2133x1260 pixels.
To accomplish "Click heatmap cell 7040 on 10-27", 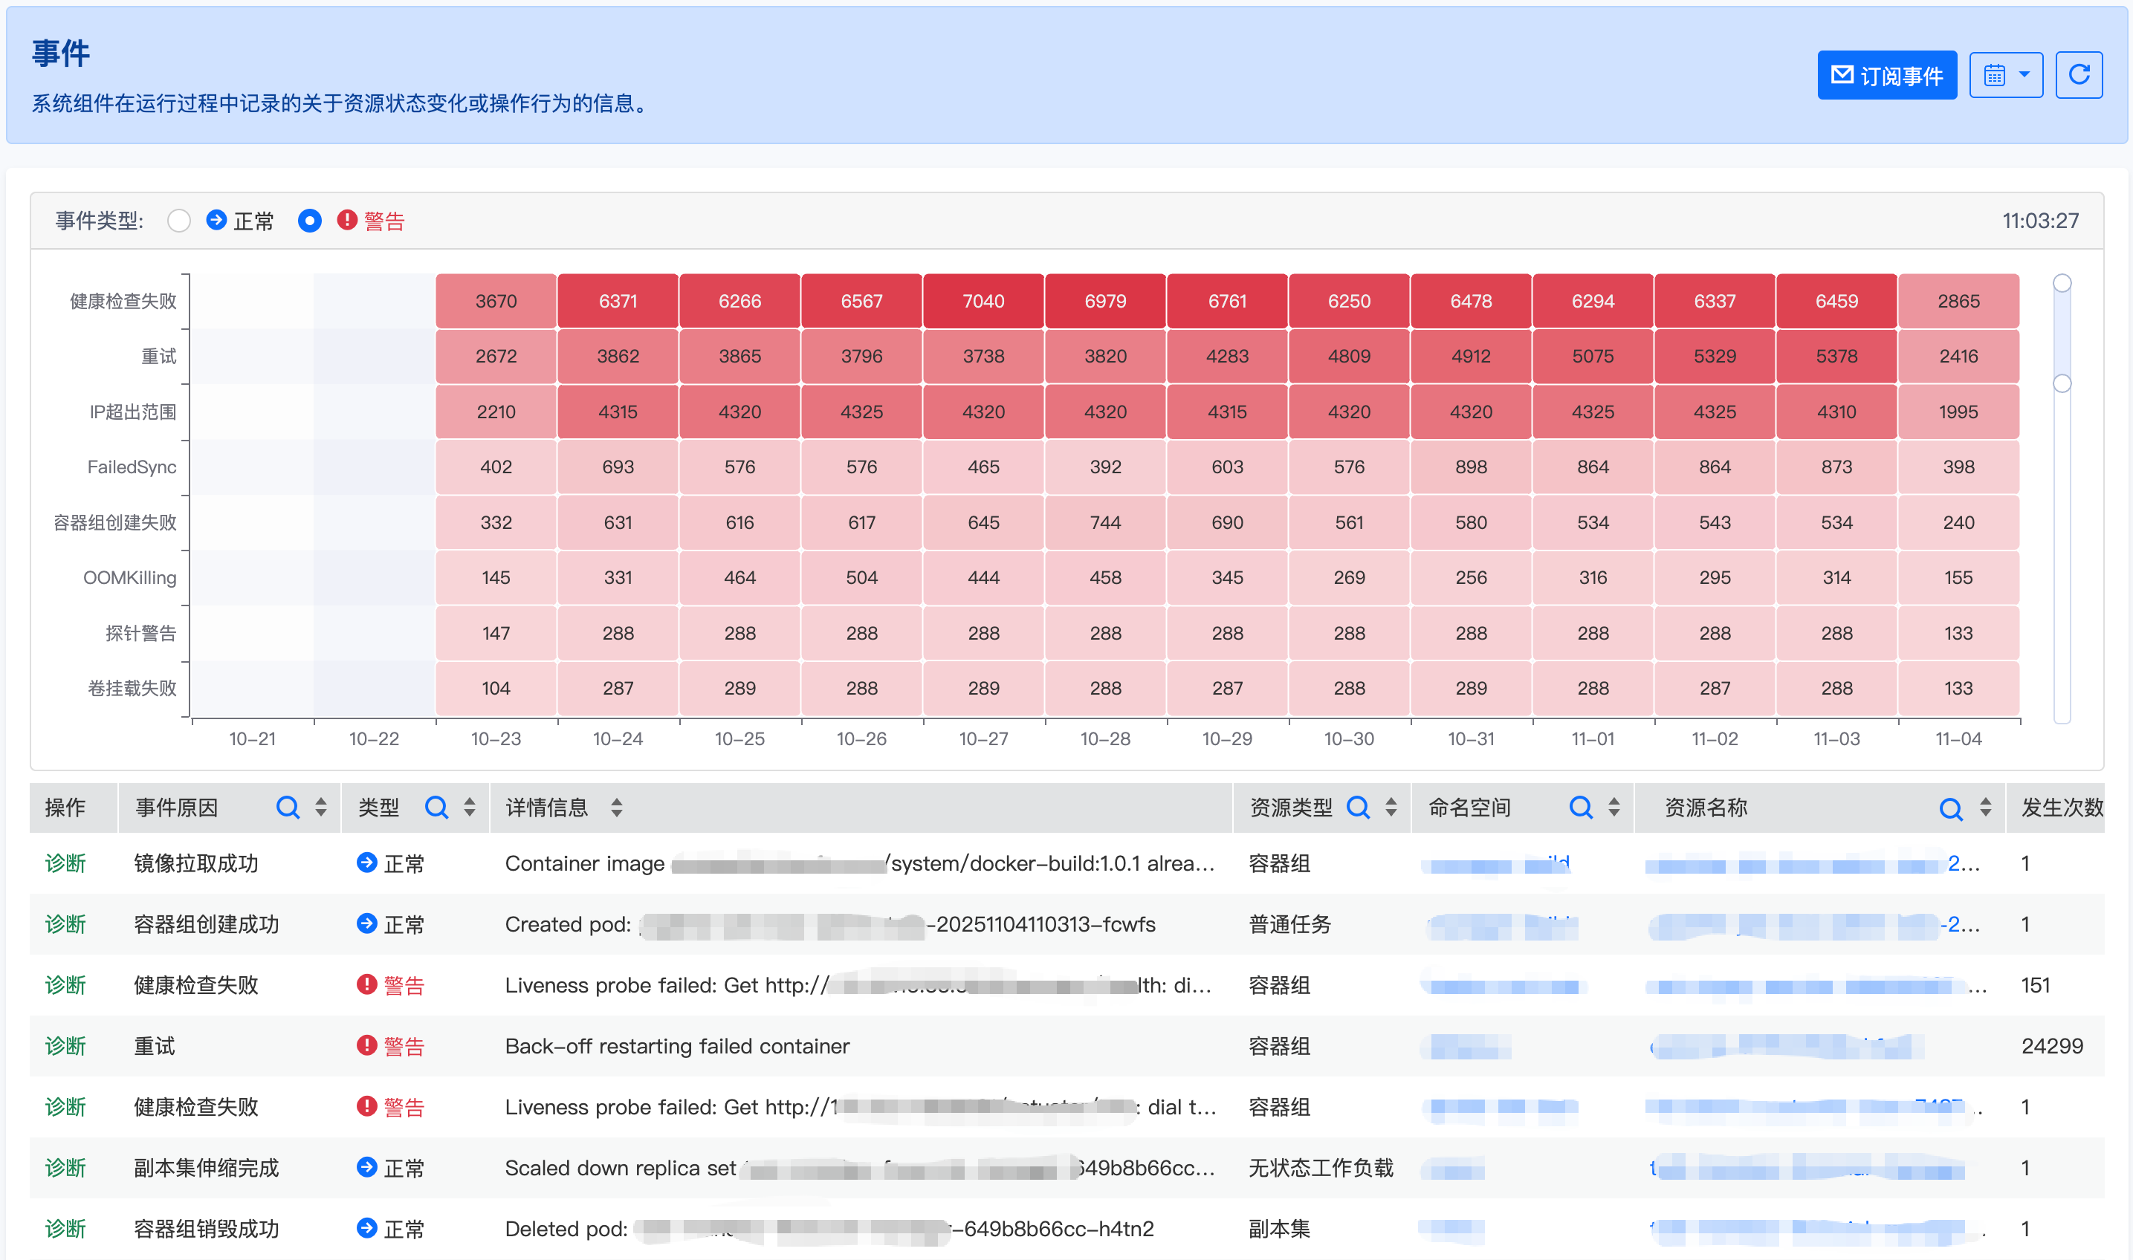I will (x=983, y=302).
